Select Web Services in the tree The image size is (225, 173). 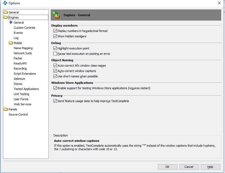coord(23,104)
